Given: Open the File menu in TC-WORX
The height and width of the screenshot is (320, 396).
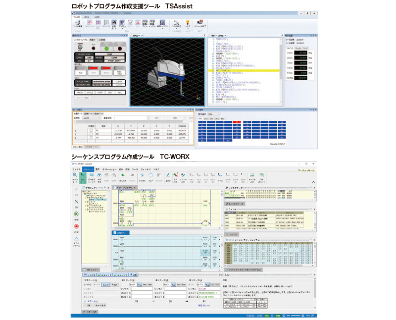Looking at the screenshot, I should [x=77, y=169].
